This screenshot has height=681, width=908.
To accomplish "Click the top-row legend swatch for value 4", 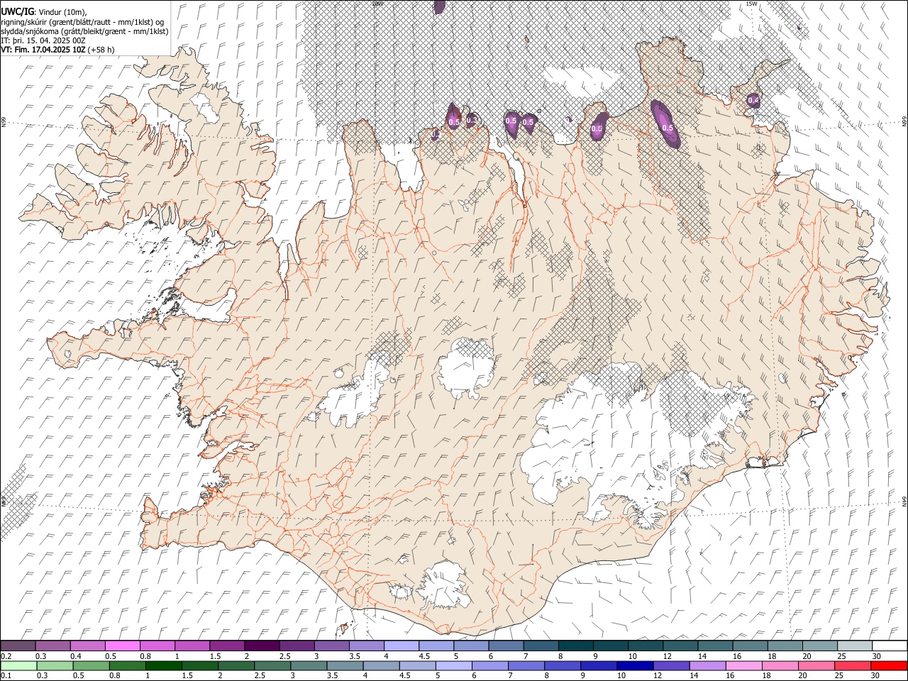I will click(400, 646).
